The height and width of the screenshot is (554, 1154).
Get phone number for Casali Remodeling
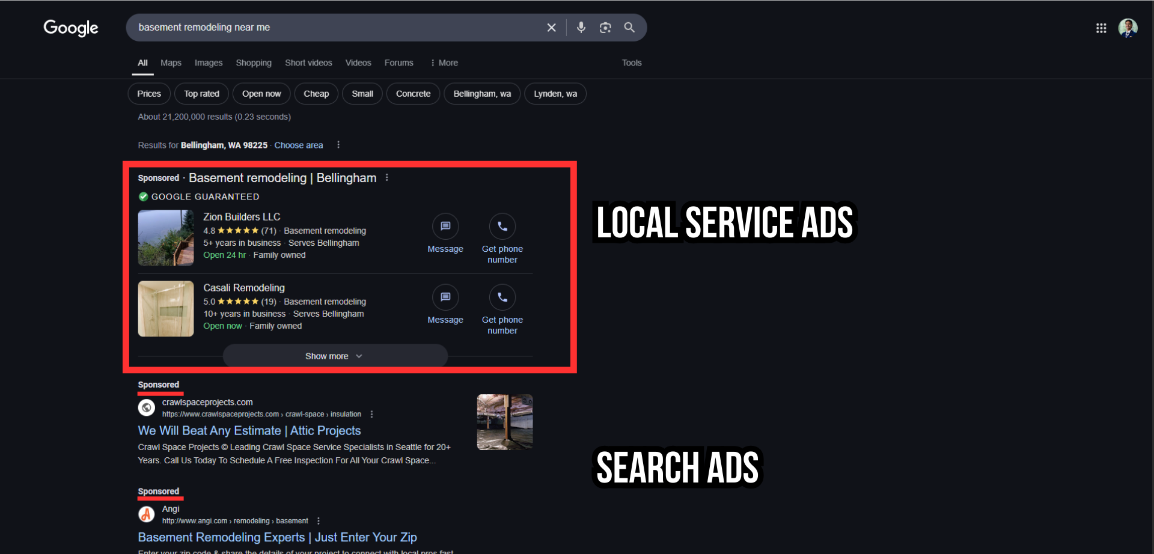(x=502, y=297)
